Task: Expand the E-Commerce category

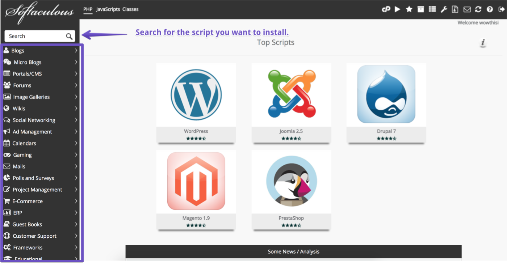Action: pos(41,201)
